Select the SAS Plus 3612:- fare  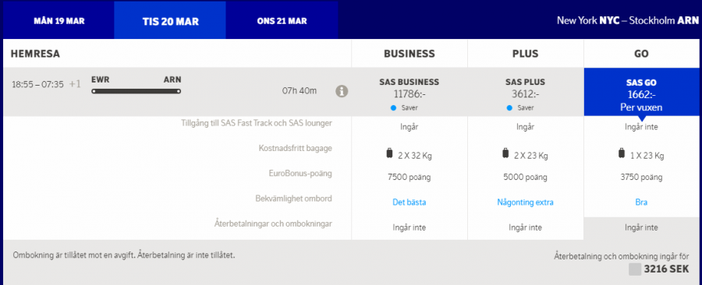pos(525,92)
